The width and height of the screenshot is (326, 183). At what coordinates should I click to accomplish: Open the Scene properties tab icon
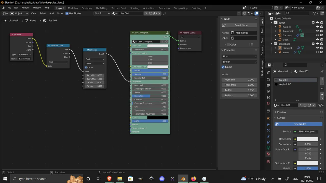coord(268,98)
